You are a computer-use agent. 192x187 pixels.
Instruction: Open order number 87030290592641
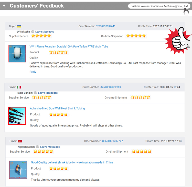[105, 26]
